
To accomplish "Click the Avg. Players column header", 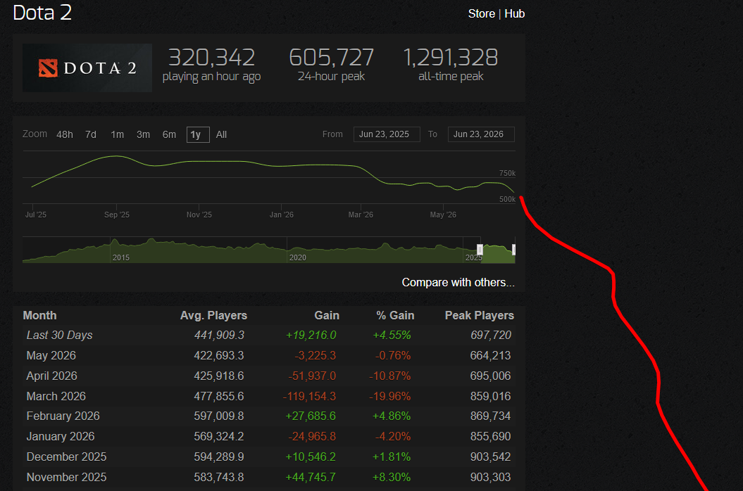I will pyautogui.click(x=213, y=315).
